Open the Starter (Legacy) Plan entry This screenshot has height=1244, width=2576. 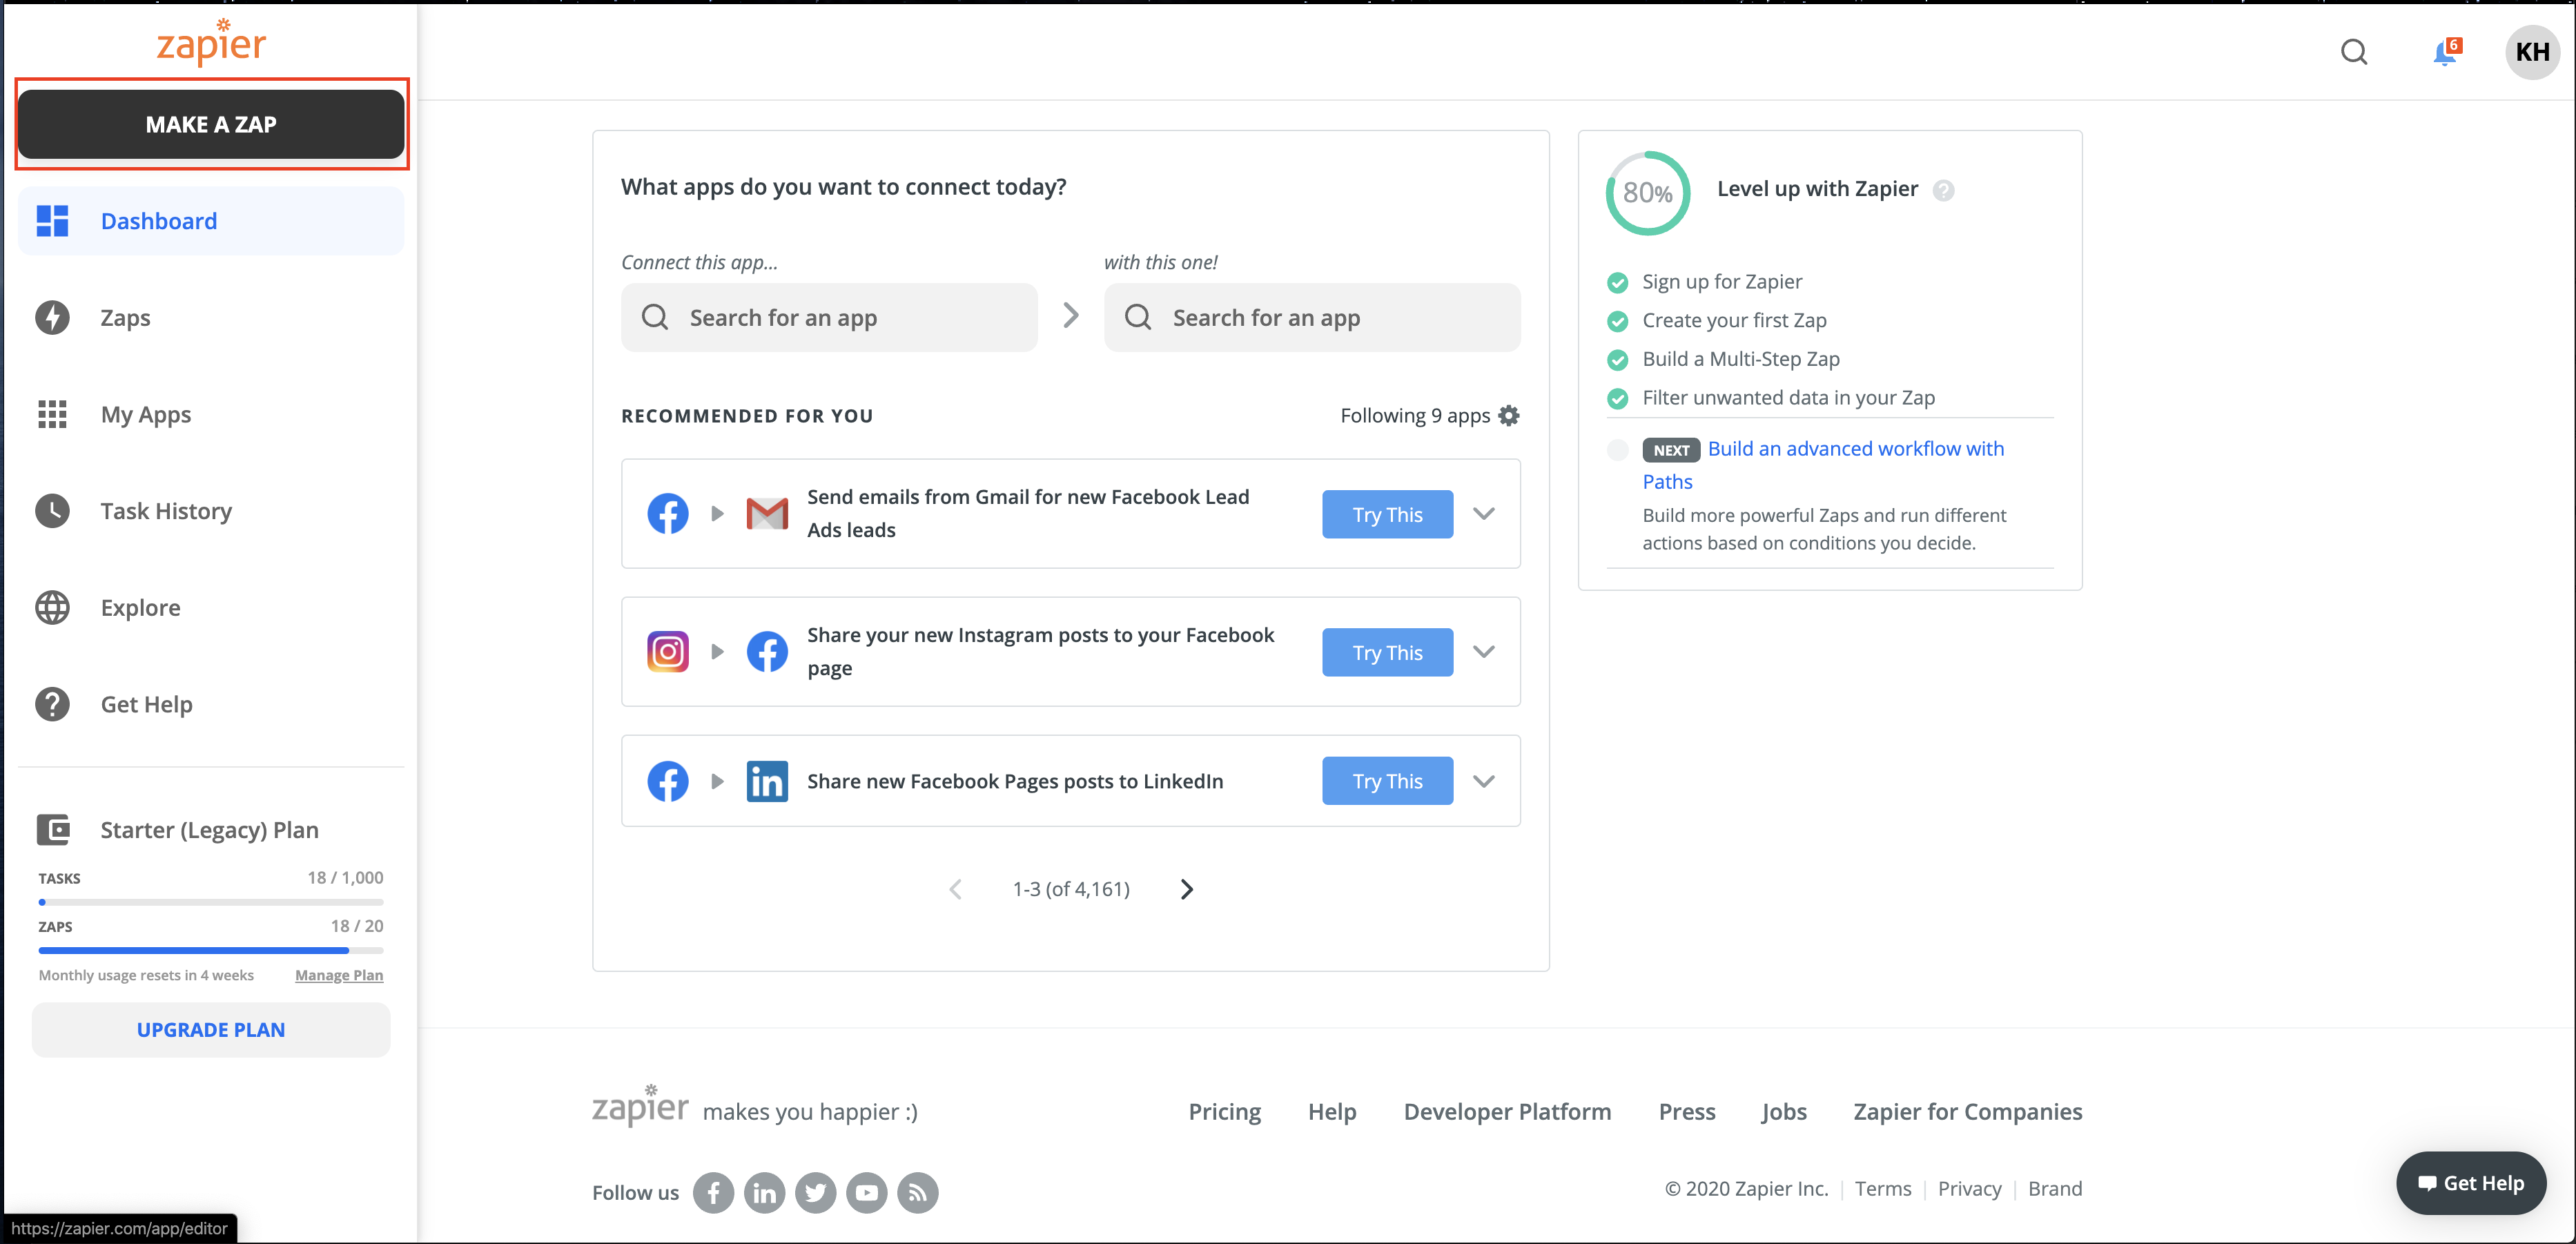pyautogui.click(x=211, y=830)
